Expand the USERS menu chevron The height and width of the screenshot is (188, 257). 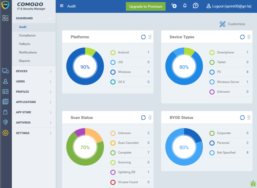pyautogui.click(x=51, y=82)
